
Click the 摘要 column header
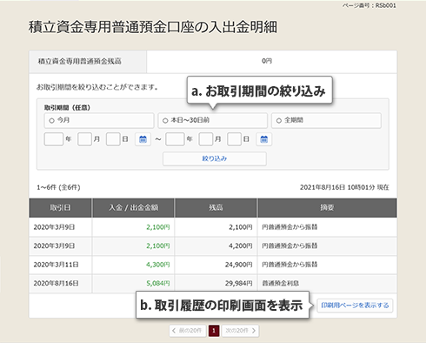coord(327,208)
